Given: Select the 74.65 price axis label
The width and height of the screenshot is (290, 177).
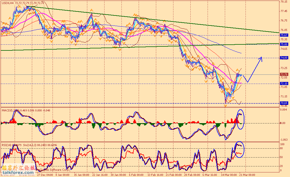Looking at the screenshot, I should 284,49.
